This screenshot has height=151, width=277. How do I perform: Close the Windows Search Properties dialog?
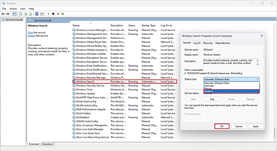tap(262, 36)
